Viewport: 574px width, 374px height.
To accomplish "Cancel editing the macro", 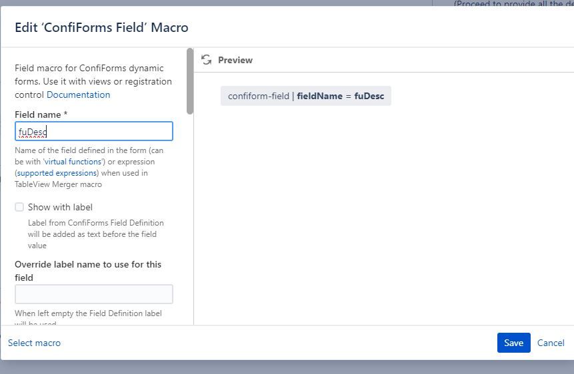I will (x=551, y=343).
